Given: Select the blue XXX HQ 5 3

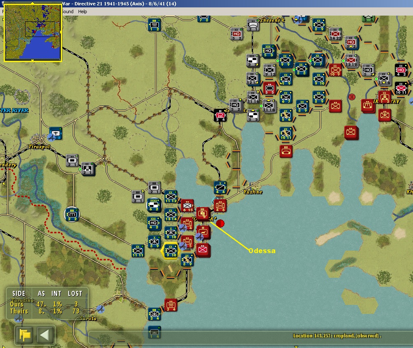Looking at the screenshot, I should [268, 51].
